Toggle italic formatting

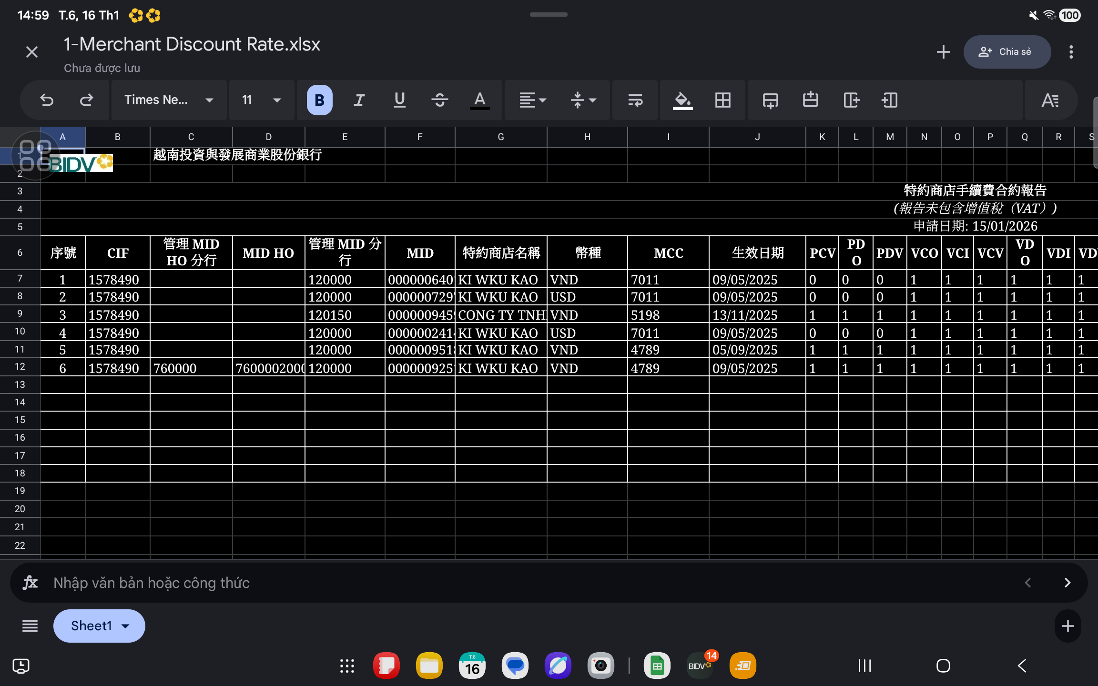pos(359,100)
